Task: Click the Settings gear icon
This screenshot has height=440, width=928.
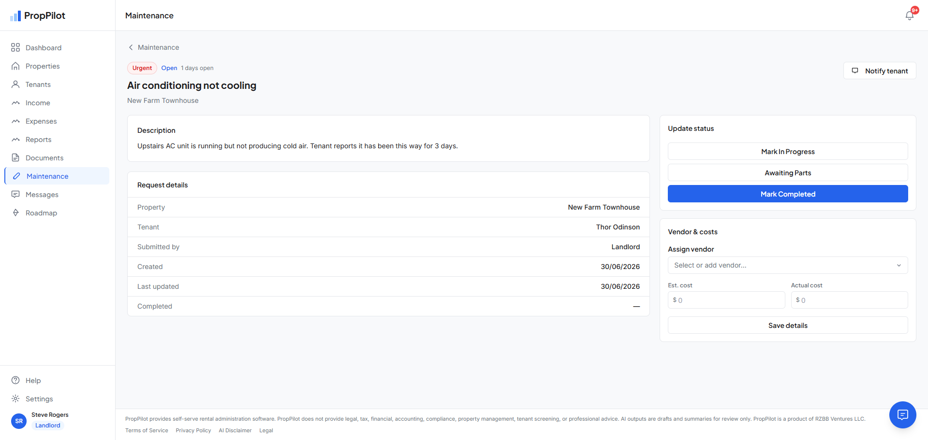Action: pos(15,398)
